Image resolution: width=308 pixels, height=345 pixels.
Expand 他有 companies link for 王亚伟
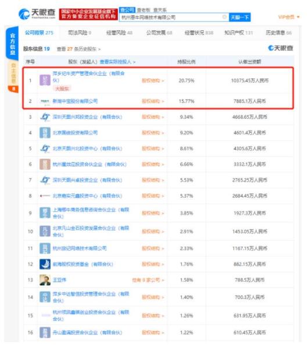pyautogui.click(x=148, y=280)
